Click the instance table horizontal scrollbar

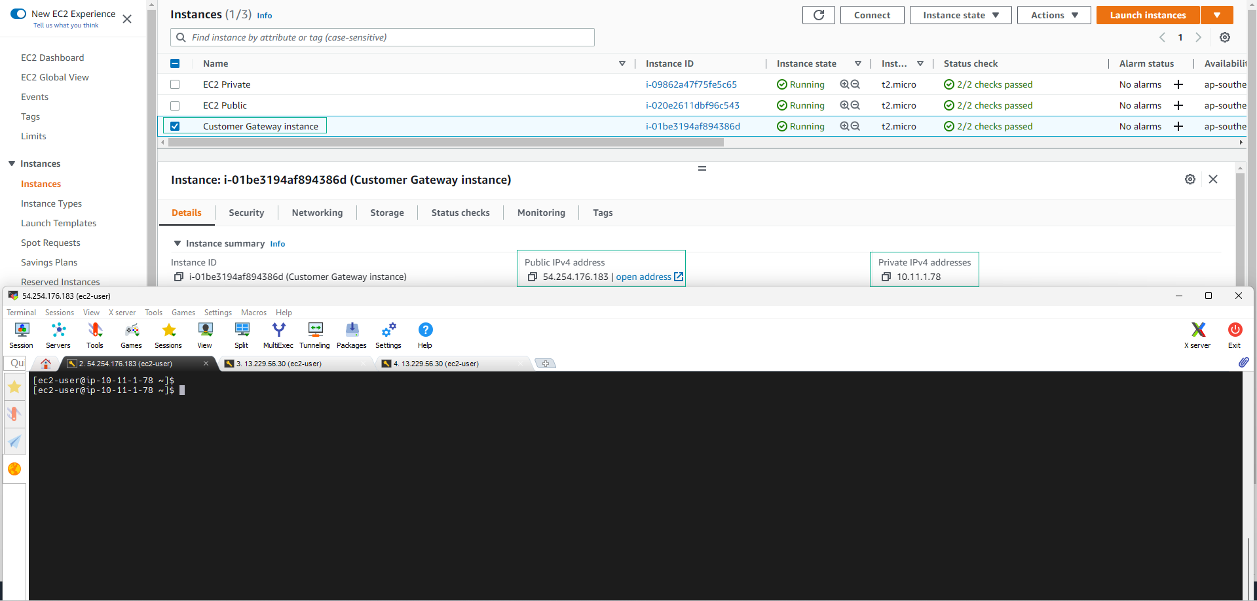pyautogui.click(x=445, y=142)
